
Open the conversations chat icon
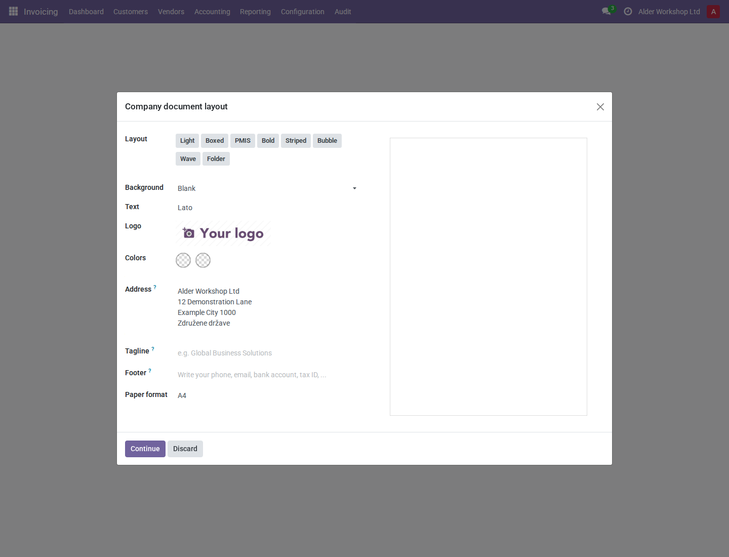point(606,11)
